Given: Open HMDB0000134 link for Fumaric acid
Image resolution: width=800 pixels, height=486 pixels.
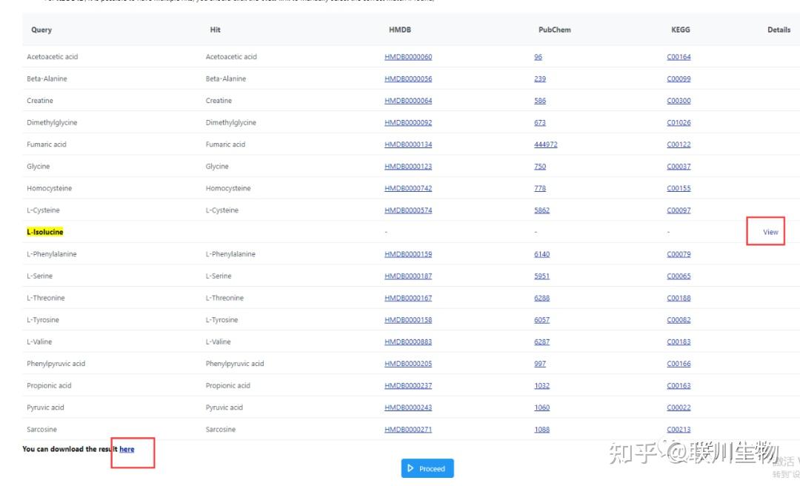Looking at the screenshot, I should pyautogui.click(x=408, y=144).
